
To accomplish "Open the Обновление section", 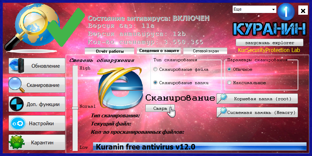I will (37, 66).
